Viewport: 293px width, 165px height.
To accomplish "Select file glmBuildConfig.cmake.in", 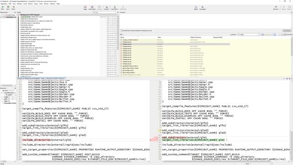I will [130, 66].
